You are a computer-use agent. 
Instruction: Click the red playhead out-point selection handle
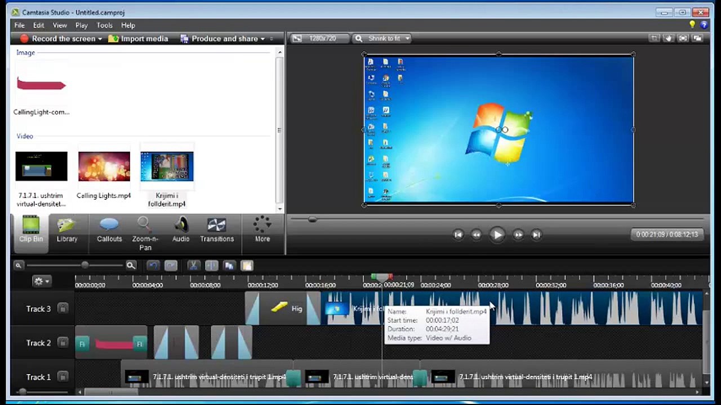point(390,277)
